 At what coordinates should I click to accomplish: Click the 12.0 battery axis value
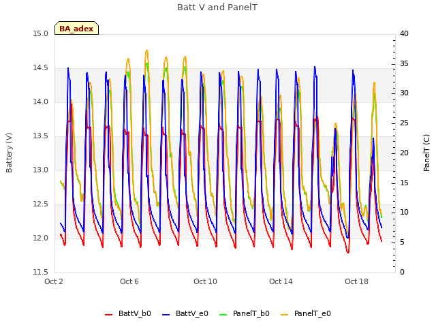[41, 238]
